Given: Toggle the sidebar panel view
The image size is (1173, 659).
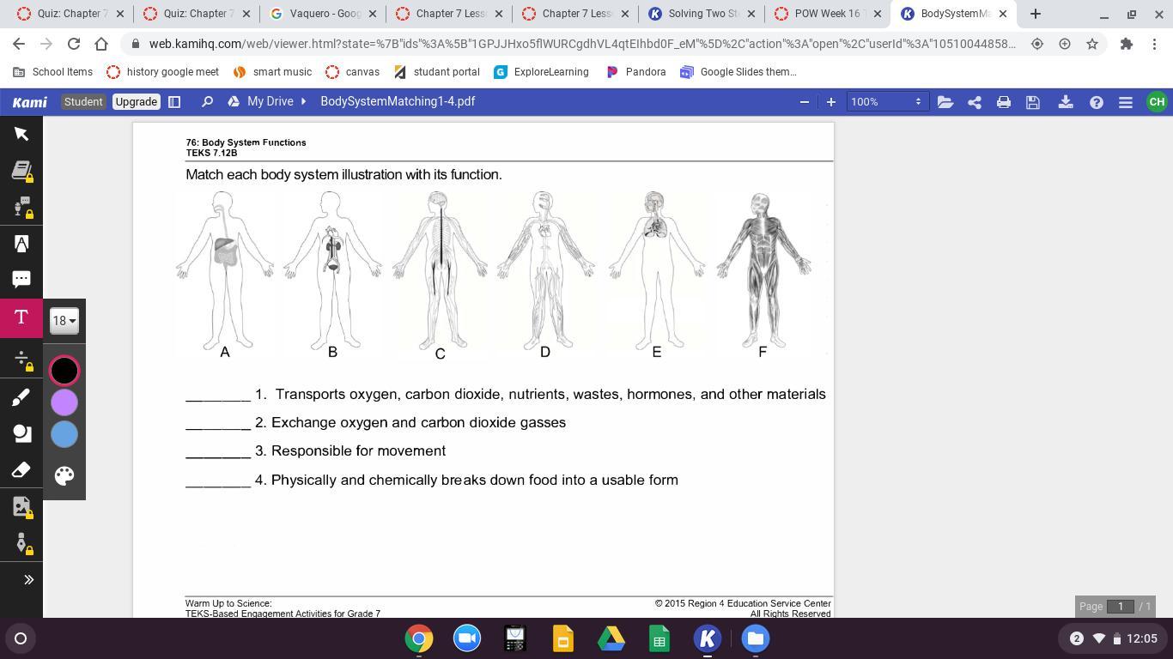Looking at the screenshot, I should coord(174,101).
